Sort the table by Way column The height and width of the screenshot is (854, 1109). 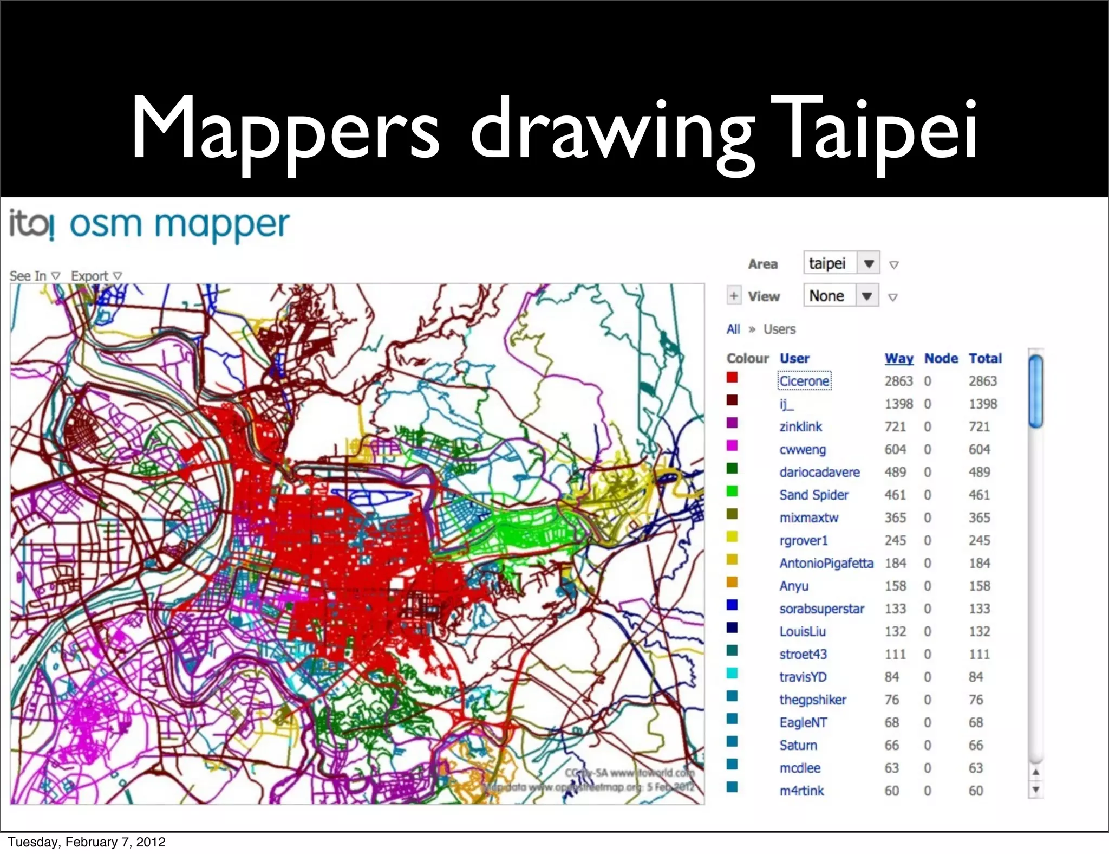click(899, 358)
